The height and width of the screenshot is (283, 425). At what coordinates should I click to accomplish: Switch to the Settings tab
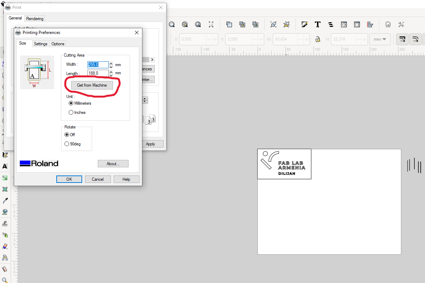(41, 44)
